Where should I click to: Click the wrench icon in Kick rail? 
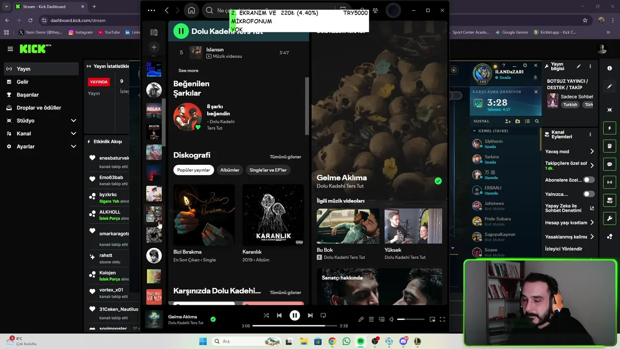pos(610,219)
